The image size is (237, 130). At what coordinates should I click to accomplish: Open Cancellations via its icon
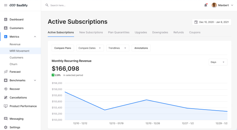(6, 97)
